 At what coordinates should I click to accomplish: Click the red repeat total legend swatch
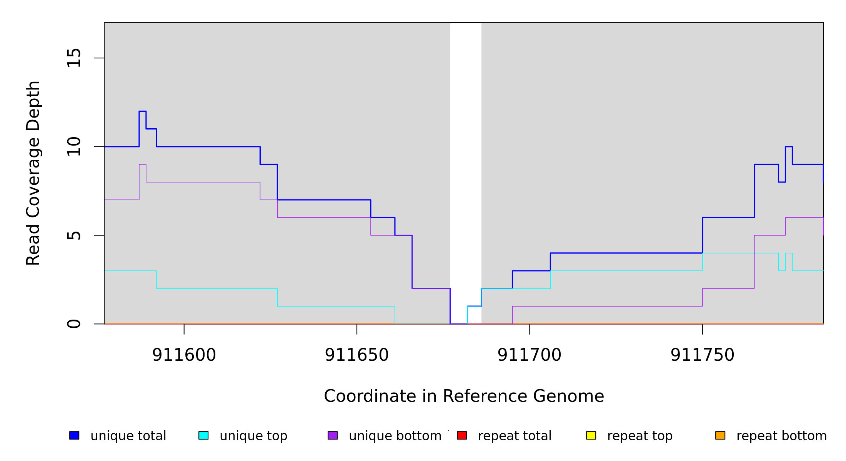coord(462,435)
